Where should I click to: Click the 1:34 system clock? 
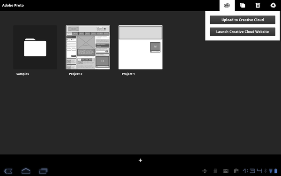(x=253, y=171)
